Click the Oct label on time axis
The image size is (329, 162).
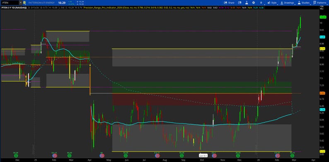click(x=202, y=160)
